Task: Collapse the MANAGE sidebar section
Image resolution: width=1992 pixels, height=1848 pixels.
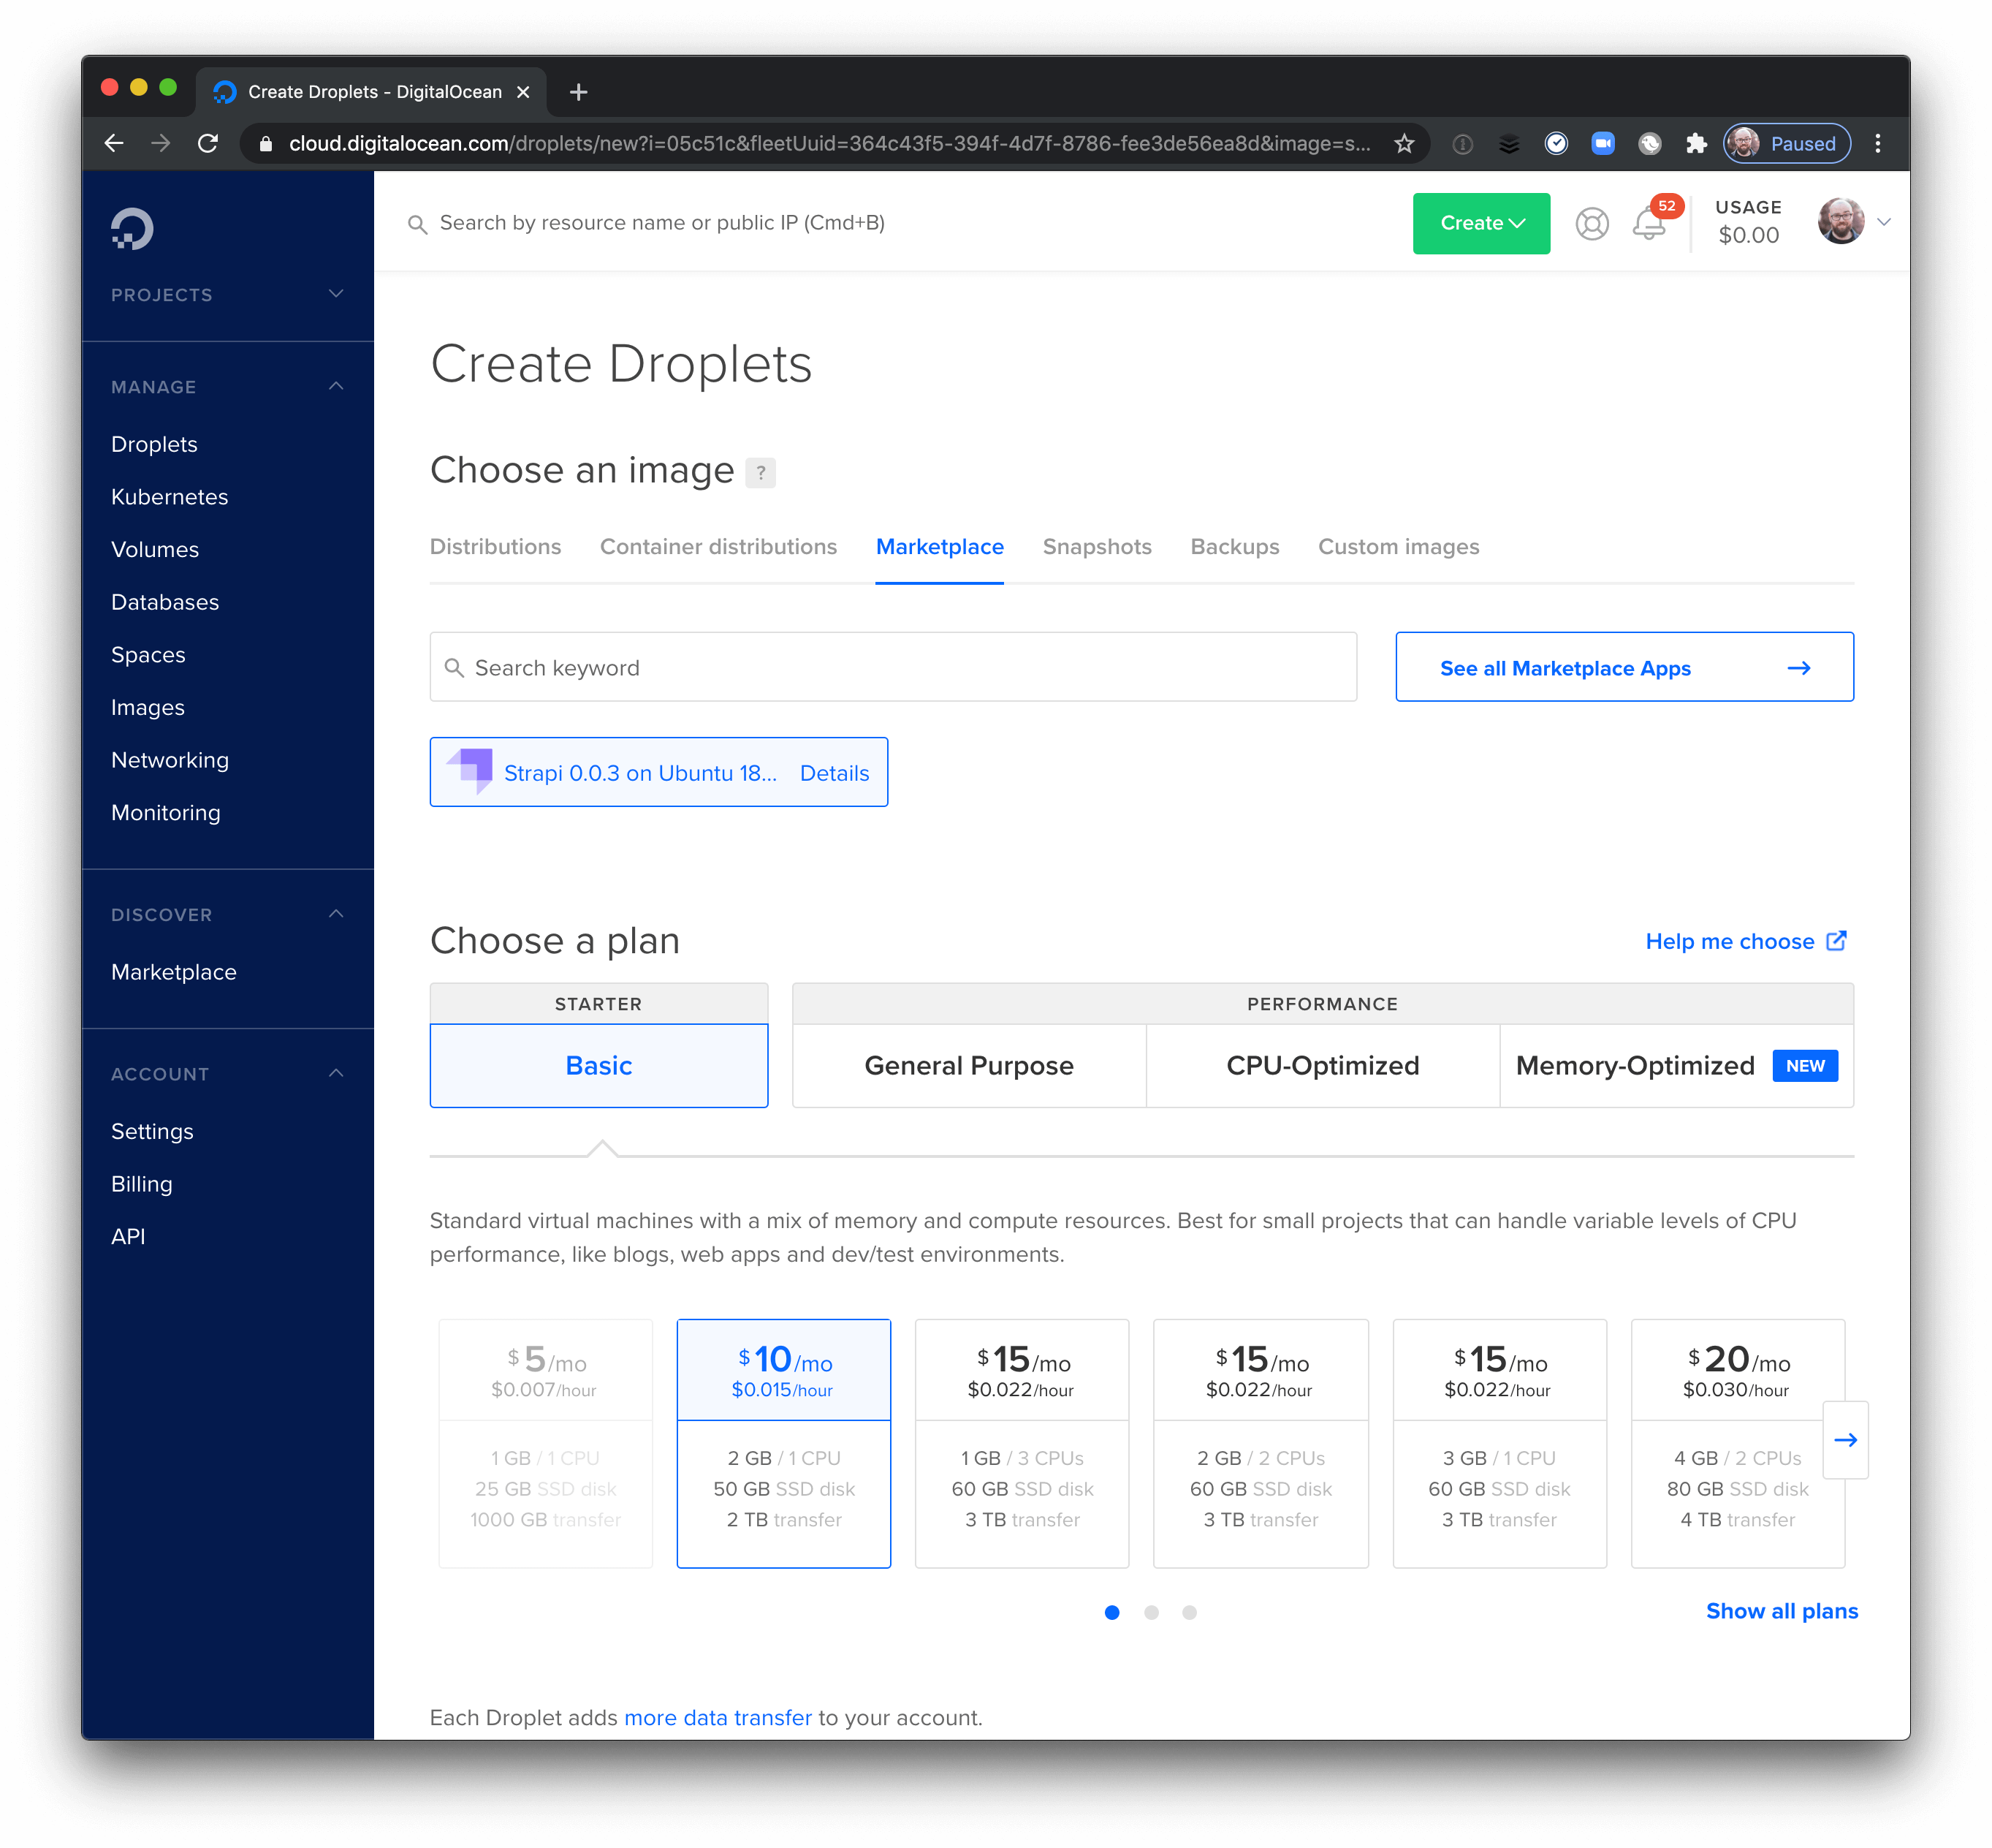Action: tap(336, 385)
